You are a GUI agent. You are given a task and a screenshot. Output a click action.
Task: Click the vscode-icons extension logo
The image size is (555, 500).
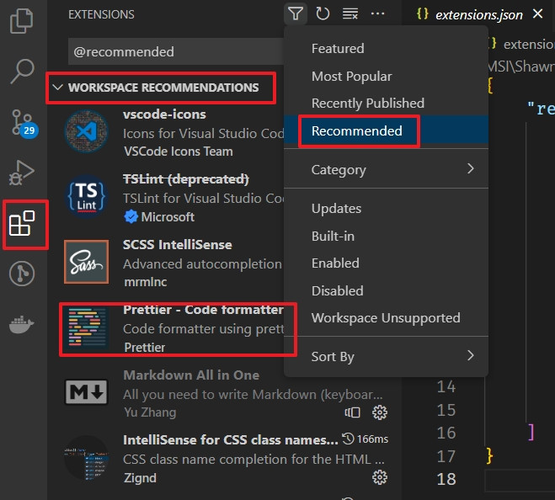coord(87,131)
